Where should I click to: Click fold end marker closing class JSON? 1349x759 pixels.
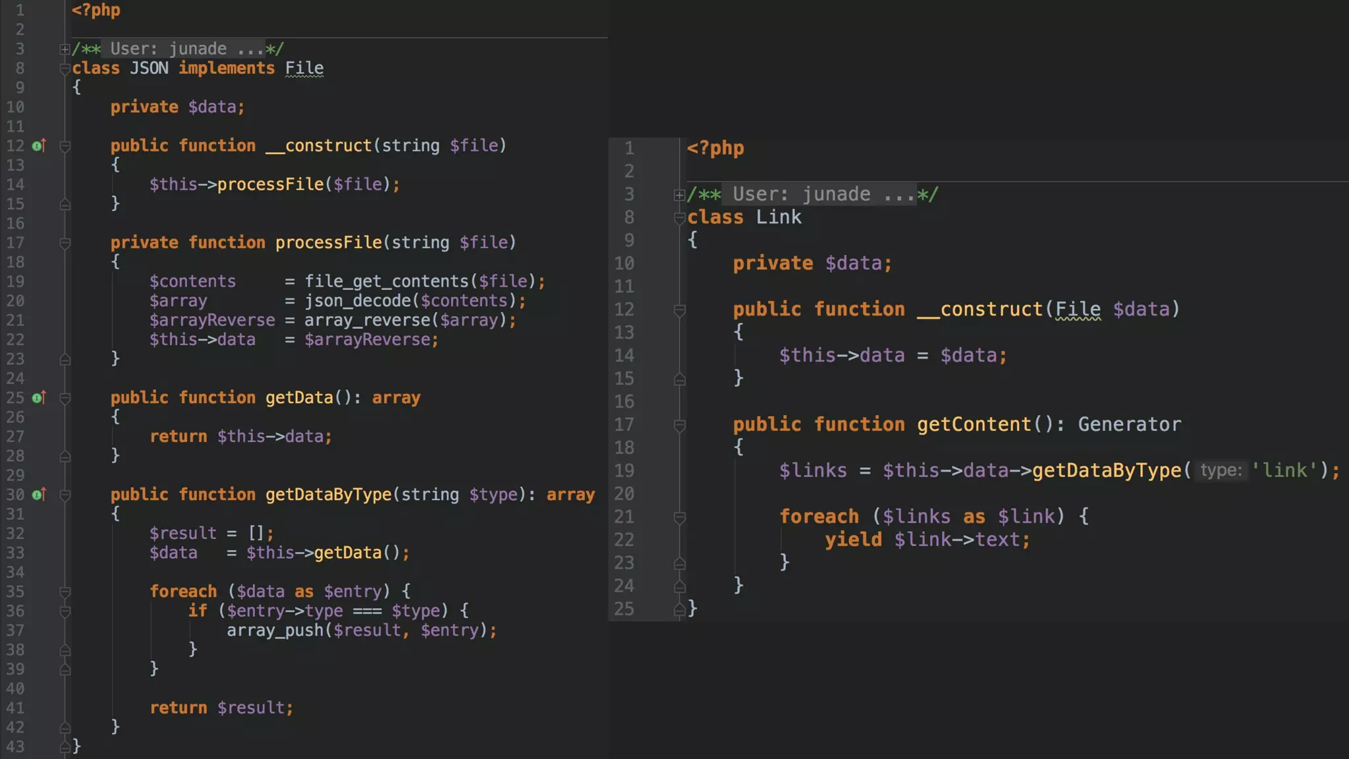pos(65,746)
